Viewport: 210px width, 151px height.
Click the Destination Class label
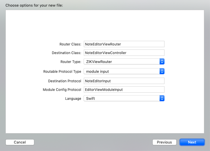pos(67,53)
